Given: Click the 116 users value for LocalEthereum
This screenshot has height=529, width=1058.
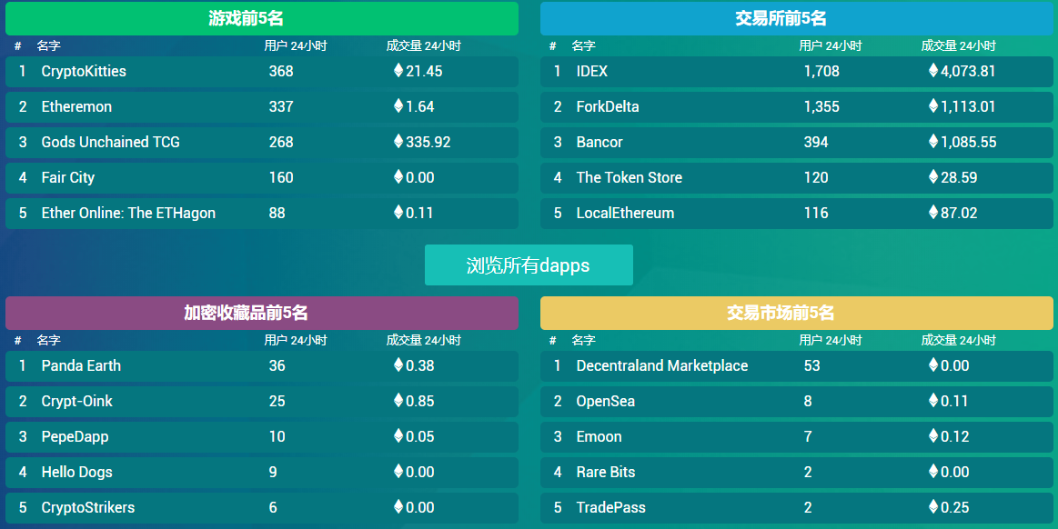Looking at the screenshot, I should point(816,213).
